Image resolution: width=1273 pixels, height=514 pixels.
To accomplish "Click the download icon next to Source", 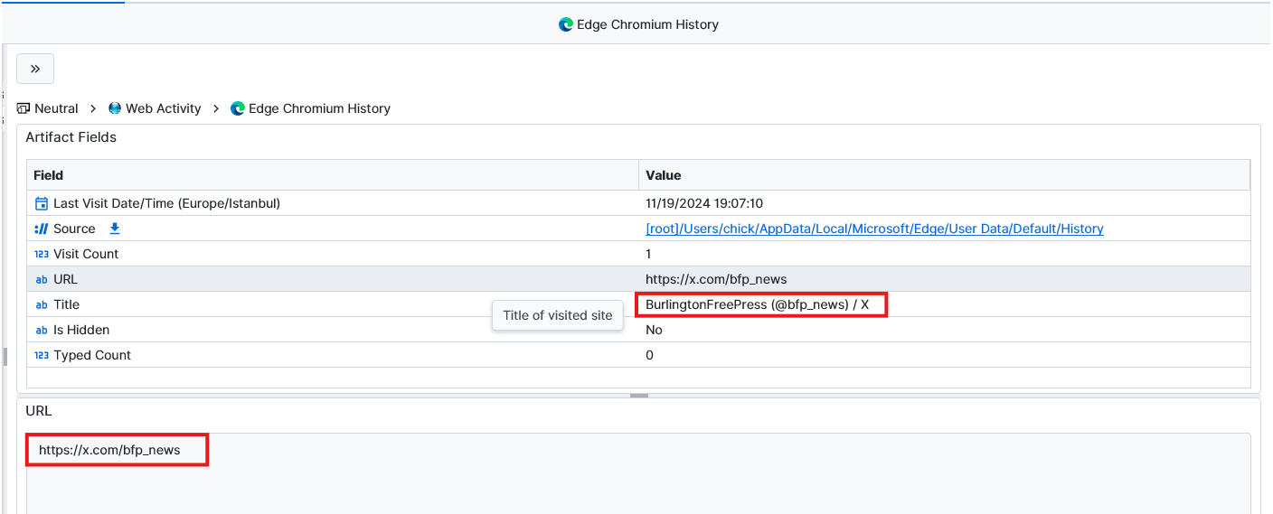I will [115, 229].
